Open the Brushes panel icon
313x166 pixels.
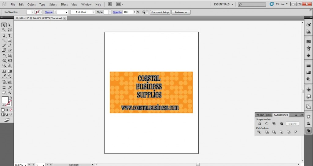[x=308, y=48]
